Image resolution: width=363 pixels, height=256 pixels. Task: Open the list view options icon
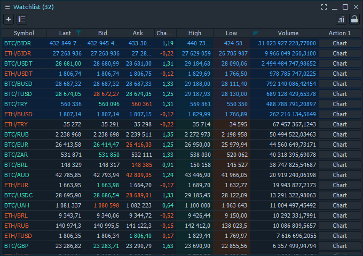coord(22,19)
